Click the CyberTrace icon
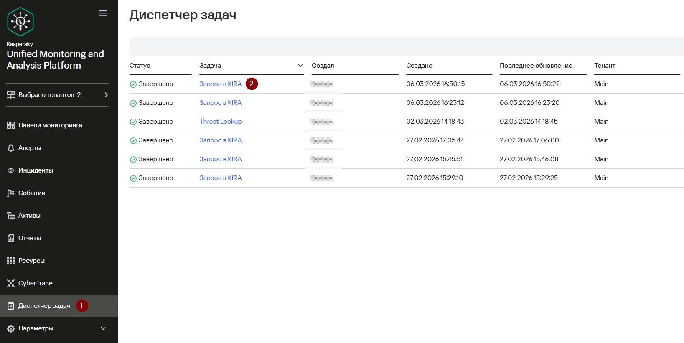 (11, 283)
